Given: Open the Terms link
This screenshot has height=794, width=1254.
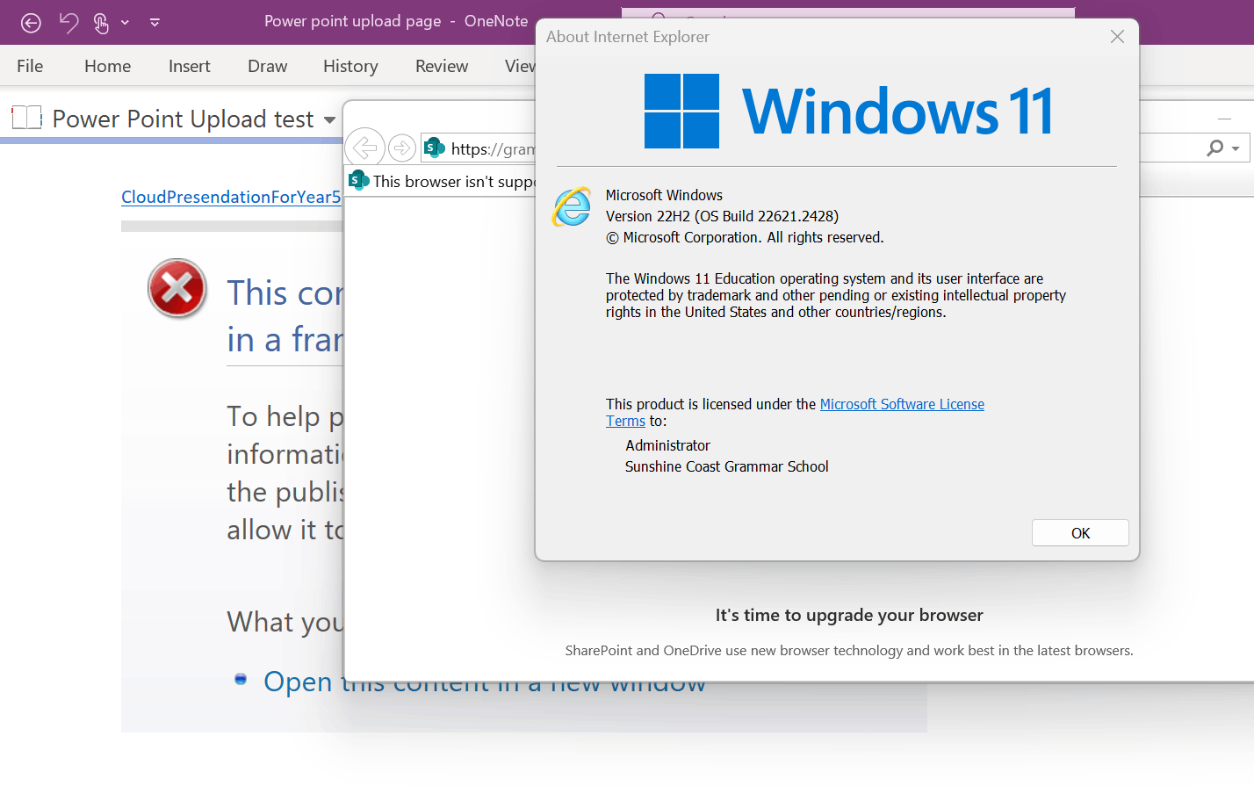Looking at the screenshot, I should (625, 421).
